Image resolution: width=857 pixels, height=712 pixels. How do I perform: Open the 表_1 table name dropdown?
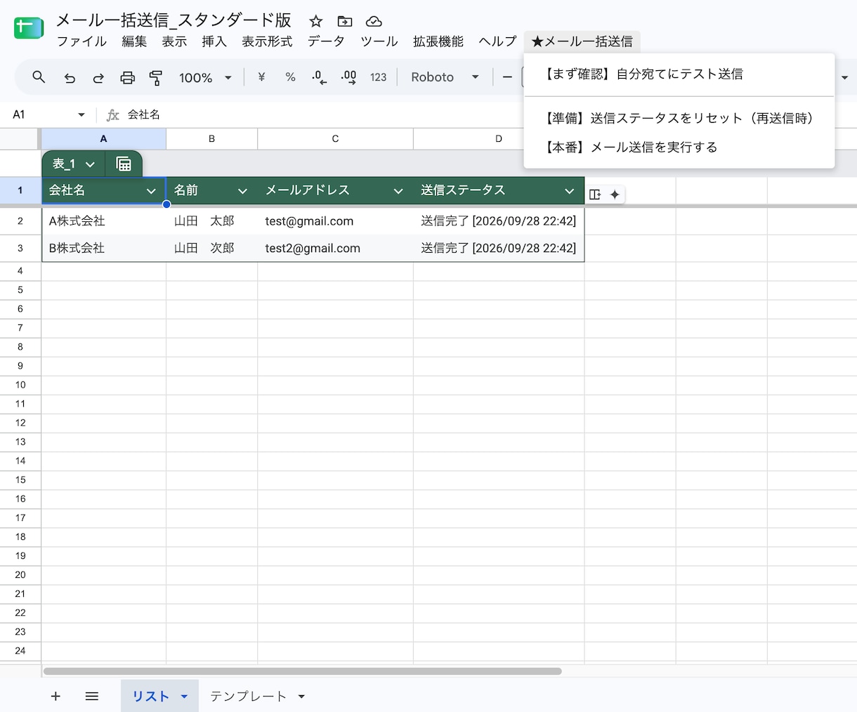point(90,164)
